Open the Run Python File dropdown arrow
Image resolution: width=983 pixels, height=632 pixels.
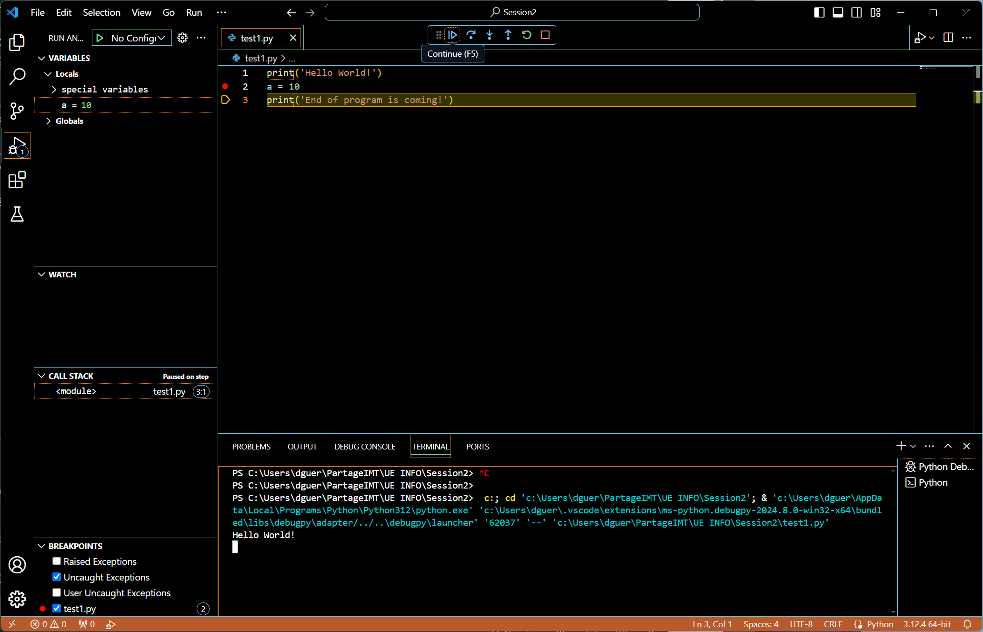(x=932, y=38)
